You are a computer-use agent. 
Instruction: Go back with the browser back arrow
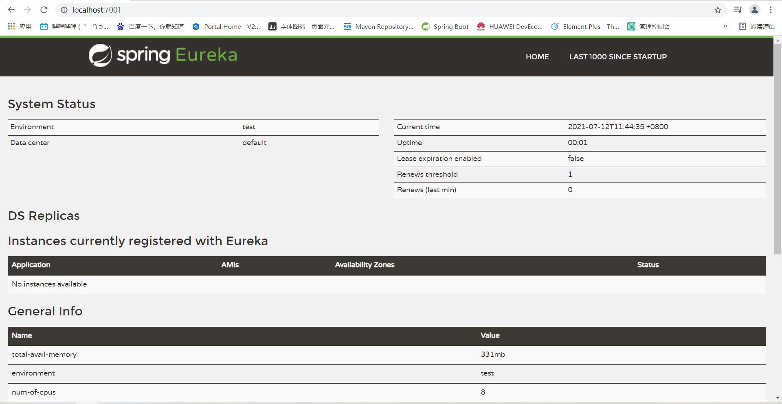[11, 10]
